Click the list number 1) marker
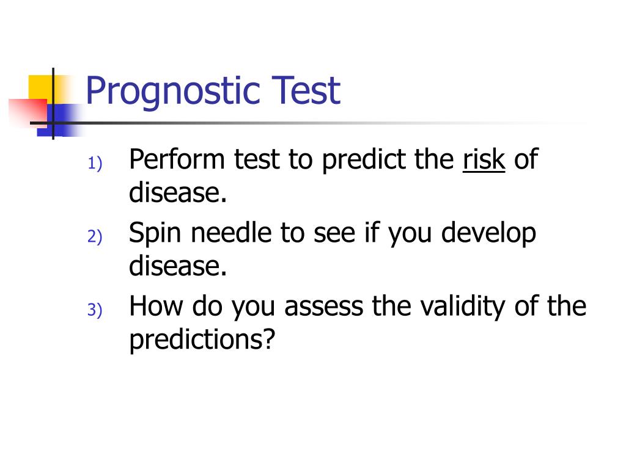The width and height of the screenshot is (626, 469). tap(95, 164)
